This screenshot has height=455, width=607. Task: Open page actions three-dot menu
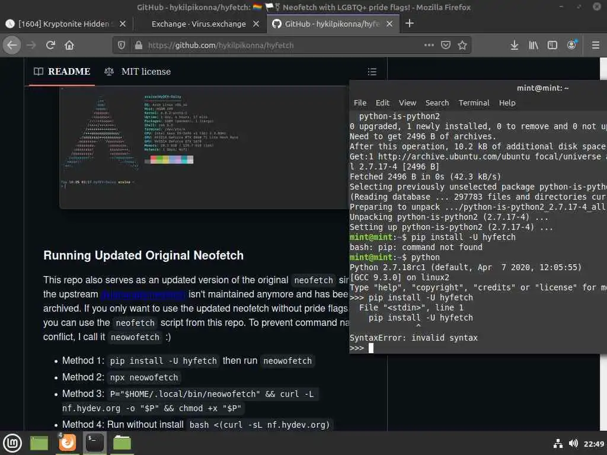429,45
